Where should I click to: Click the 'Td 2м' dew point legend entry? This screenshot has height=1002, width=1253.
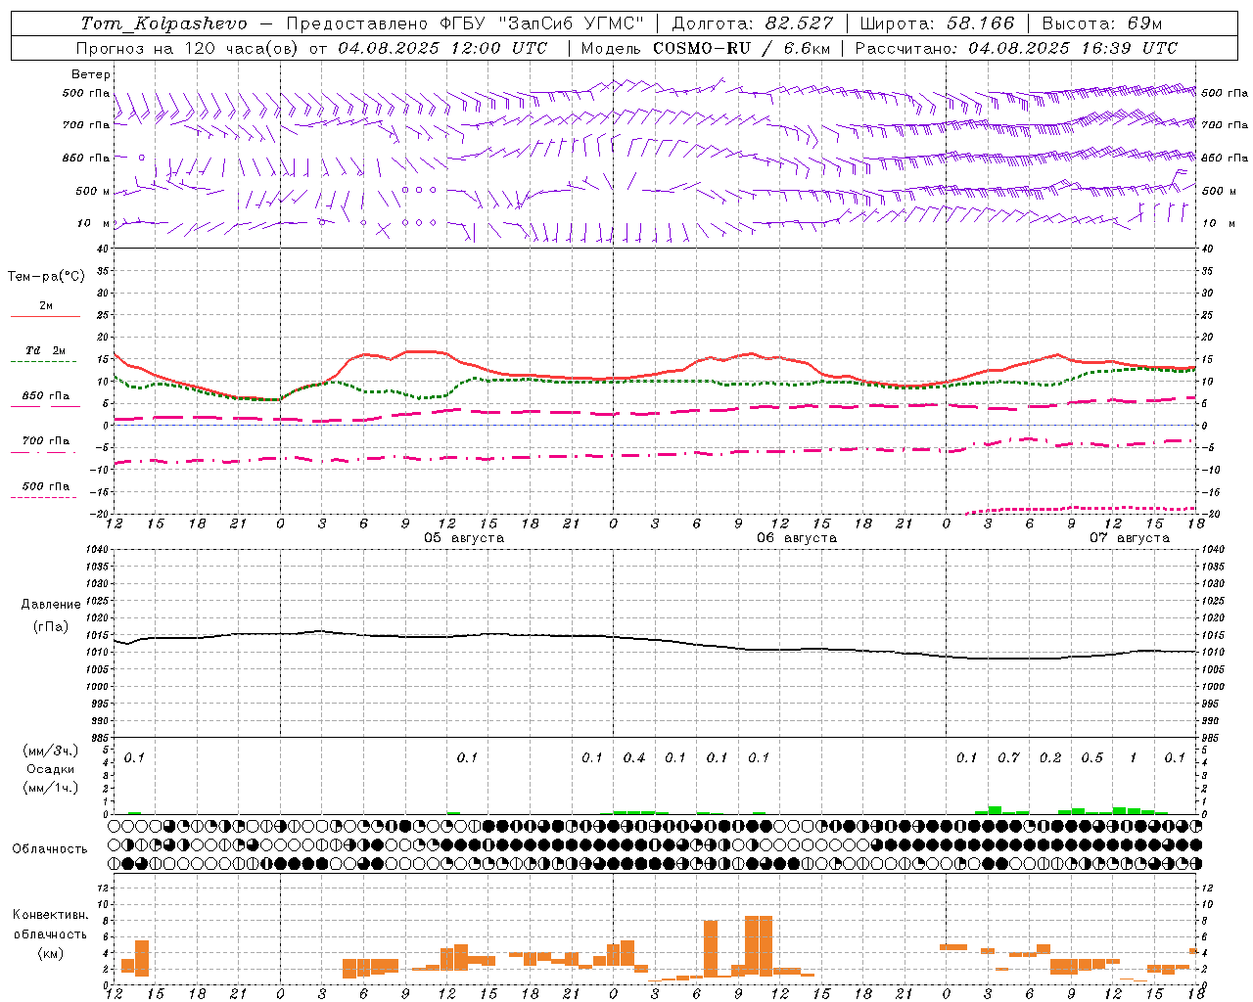(x=45, y=350)
